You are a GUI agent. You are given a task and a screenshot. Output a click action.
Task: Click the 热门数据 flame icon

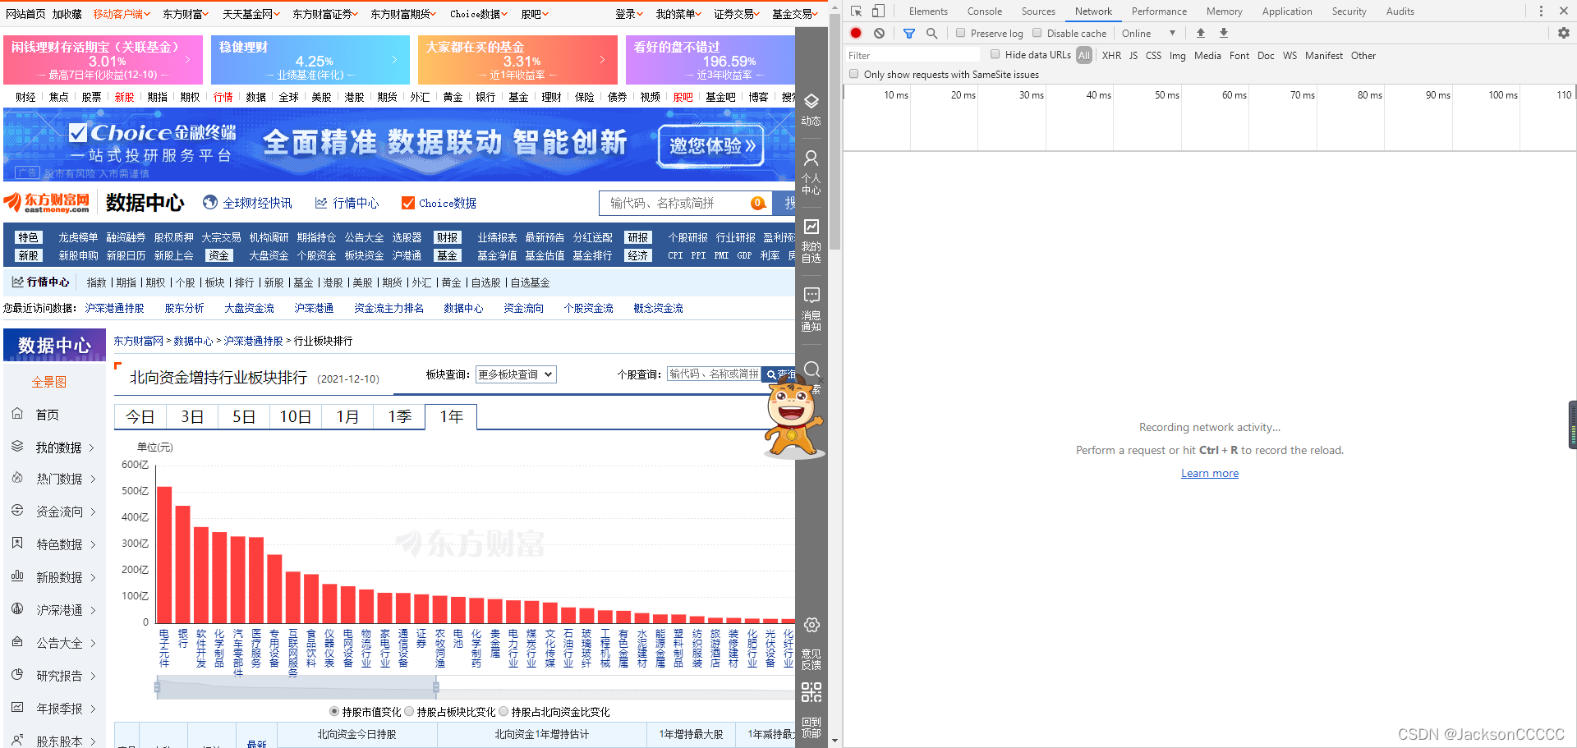click(17, 478)
